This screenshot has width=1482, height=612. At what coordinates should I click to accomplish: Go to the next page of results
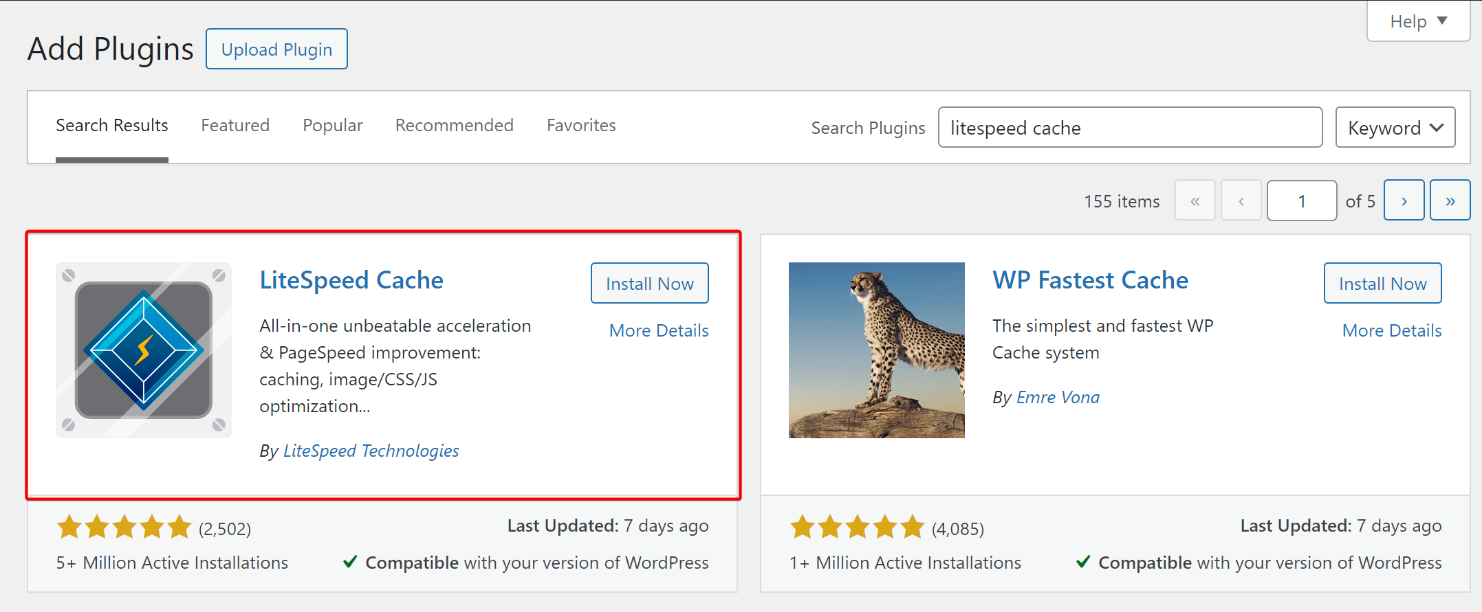click(1403, 201)
